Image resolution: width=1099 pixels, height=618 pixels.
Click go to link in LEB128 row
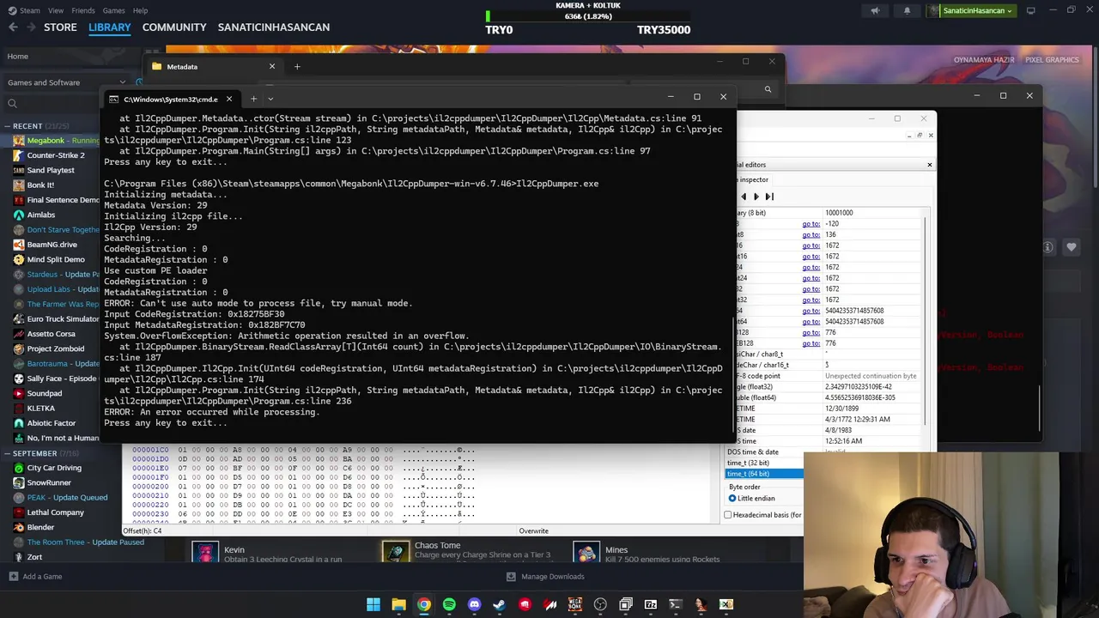coord(811,333)
